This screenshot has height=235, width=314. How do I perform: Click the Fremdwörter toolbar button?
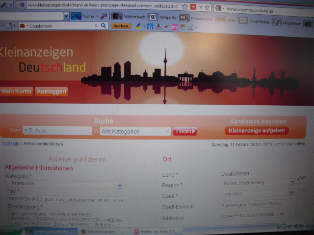pos(195,17)
